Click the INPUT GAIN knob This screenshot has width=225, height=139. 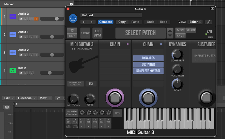pos(73,99)
